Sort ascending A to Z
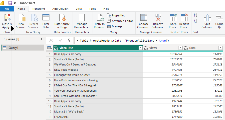Viewport: 225px width, 120px height. pos(196,15)
